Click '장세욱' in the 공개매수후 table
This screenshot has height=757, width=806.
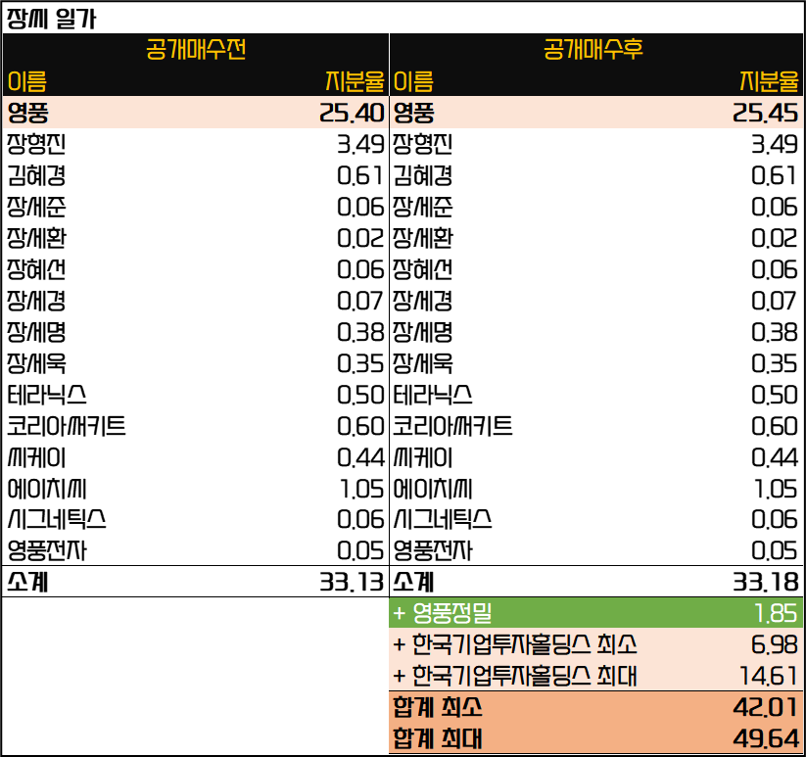click(x=422, y=363)
